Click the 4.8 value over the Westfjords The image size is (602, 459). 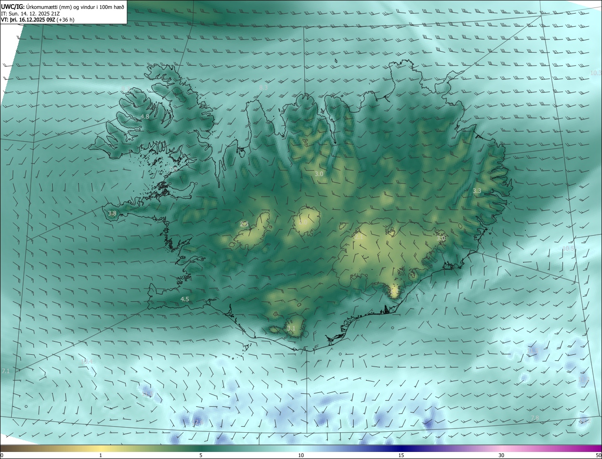[x=145, y=116]
